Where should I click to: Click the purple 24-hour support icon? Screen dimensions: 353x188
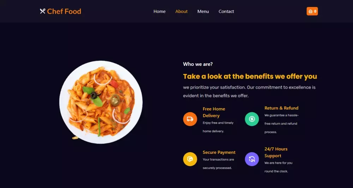tap(252, 159)
